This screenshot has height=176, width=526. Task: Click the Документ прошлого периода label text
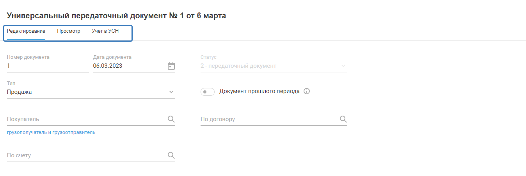[259, 92]
